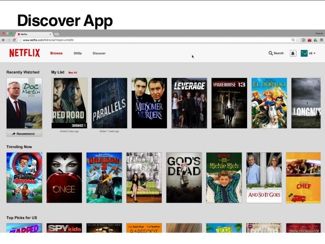Click the Recommend button under Doc Martin
This screenshot has height=244, width=325.
[x=24, y=133]
